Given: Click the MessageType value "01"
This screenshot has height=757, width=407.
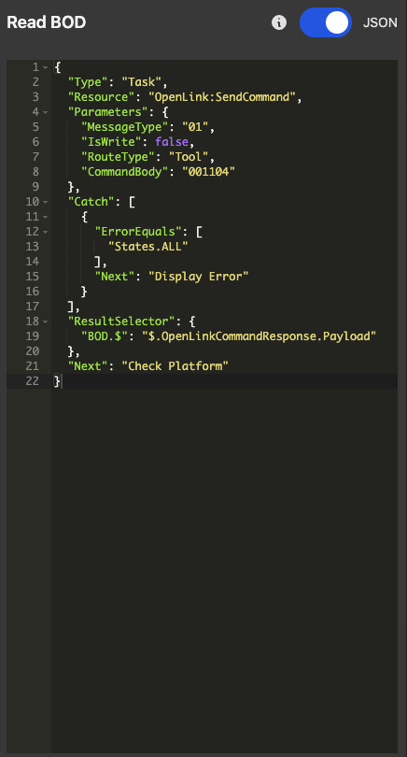Looking at the screenshot, I should coord(195,127).
